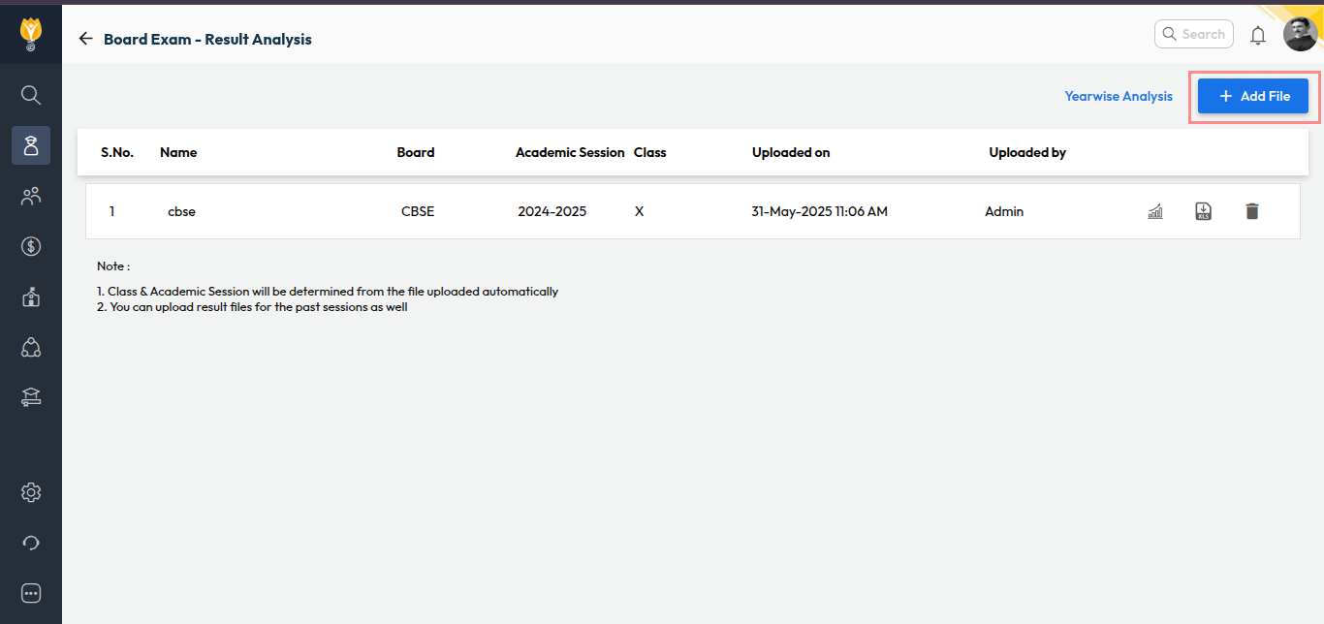The image size is (1324, 624).
Task: Open the sidebar search magnifier icon
Action: click(31, 94)
